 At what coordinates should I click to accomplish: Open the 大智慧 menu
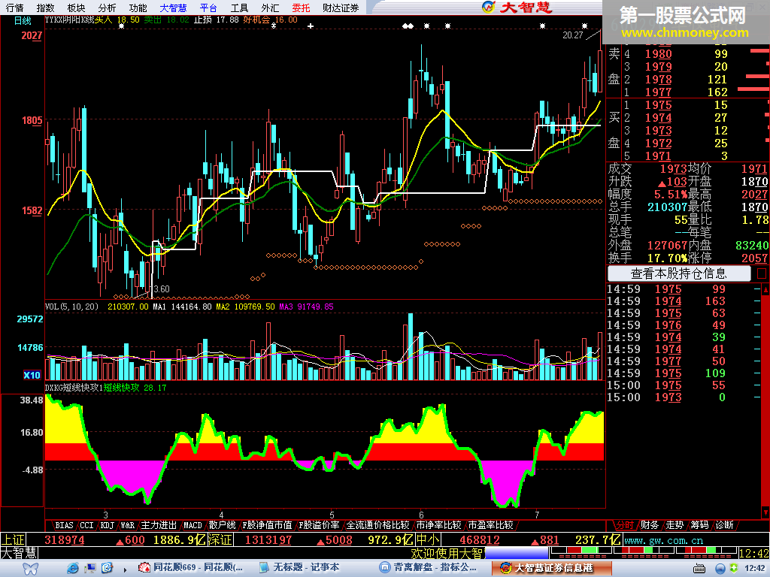(x=174, y=8)
